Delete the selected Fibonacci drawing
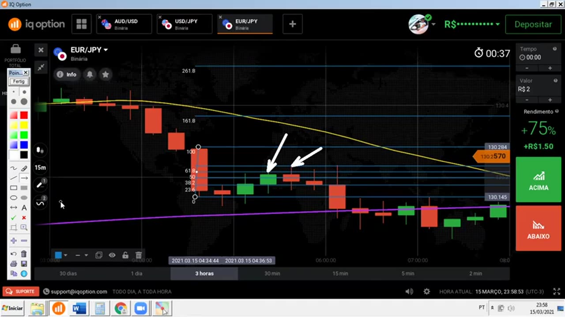Image resolution: width=565 pixels, height=317 pixels. point(139,255)
